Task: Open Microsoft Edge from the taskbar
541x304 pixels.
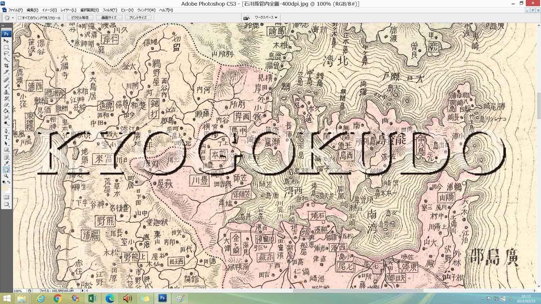Action: tap(110, 298)
